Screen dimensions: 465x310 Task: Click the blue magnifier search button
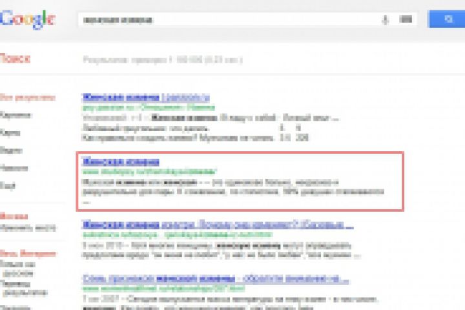pos(446,19)
